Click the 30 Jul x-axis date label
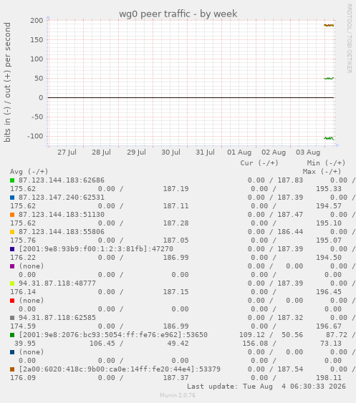Screen dimensions: 356x403 point(170,152)
